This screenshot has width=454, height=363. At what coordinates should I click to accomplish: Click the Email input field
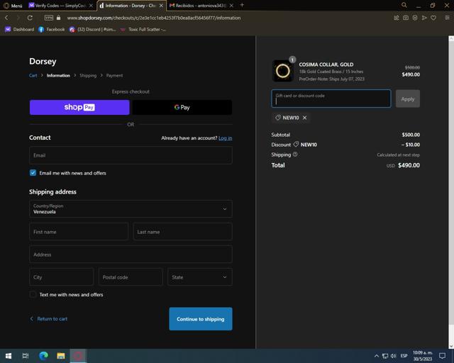coord(131,155)
